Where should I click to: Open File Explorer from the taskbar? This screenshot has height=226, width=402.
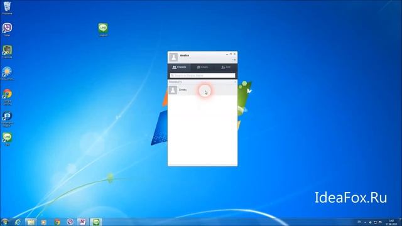click(x=31, y=222)
